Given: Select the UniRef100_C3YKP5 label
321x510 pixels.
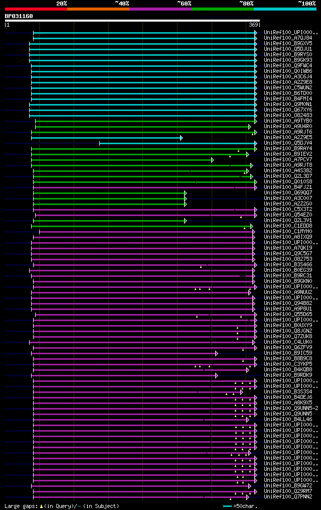Looking at the screenshot, I should 288,364.
